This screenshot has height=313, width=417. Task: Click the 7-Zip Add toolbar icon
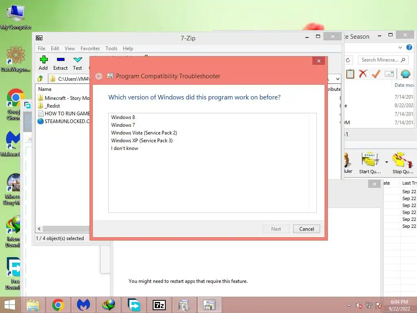click(43, 63)
